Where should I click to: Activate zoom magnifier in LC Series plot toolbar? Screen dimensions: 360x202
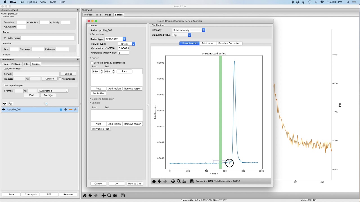[x=179, y=181]
